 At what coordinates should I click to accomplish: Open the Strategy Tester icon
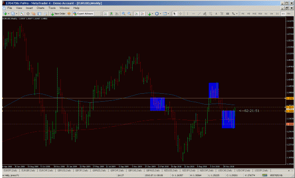pyautogui.click(x=45, y=14)
